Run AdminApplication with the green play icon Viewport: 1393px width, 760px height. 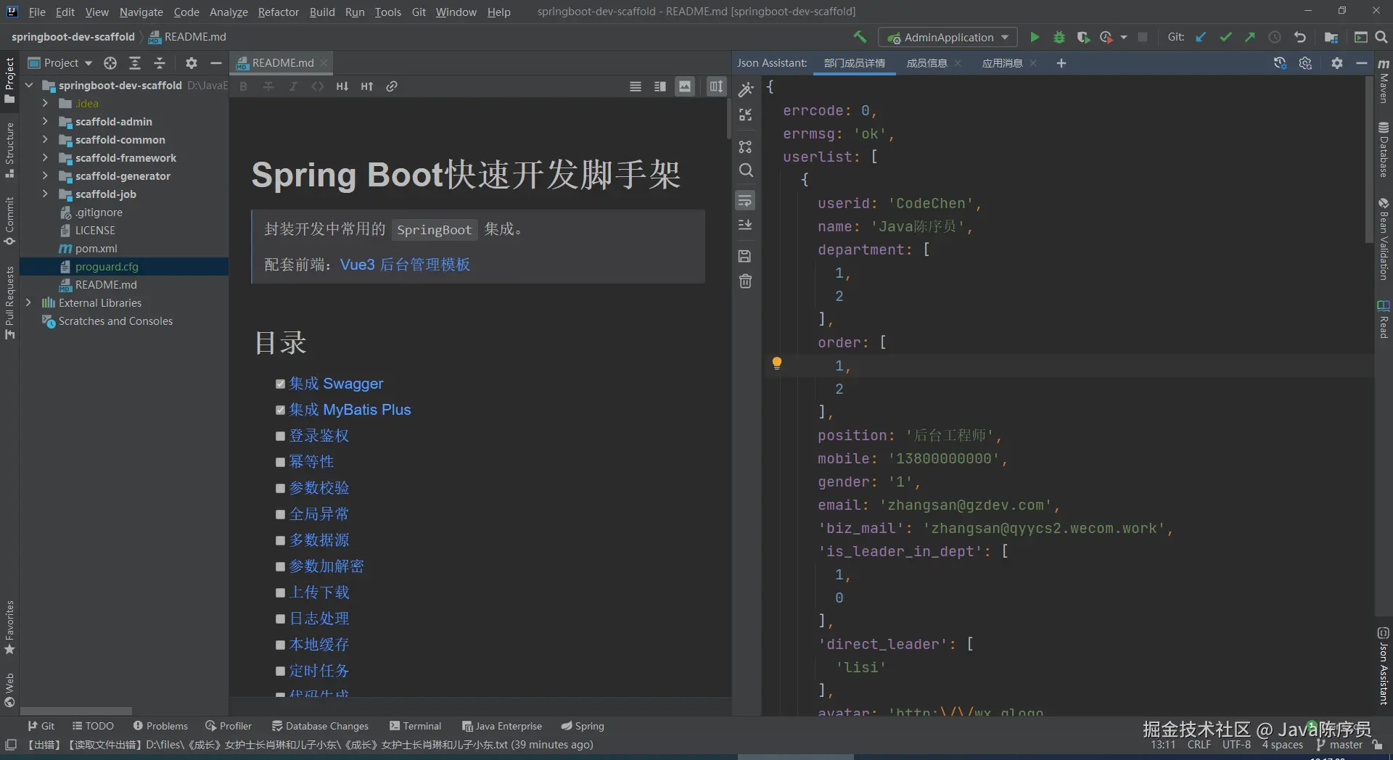[1035, 37]
